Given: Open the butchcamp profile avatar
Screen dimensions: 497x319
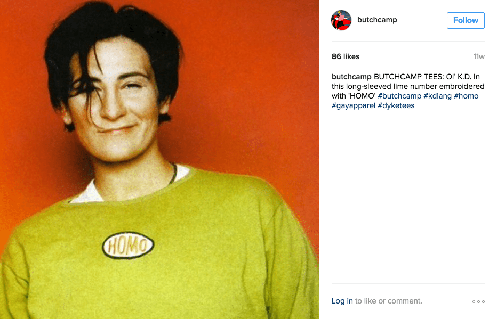Looking at the screenshot, I should click(341, 20).
